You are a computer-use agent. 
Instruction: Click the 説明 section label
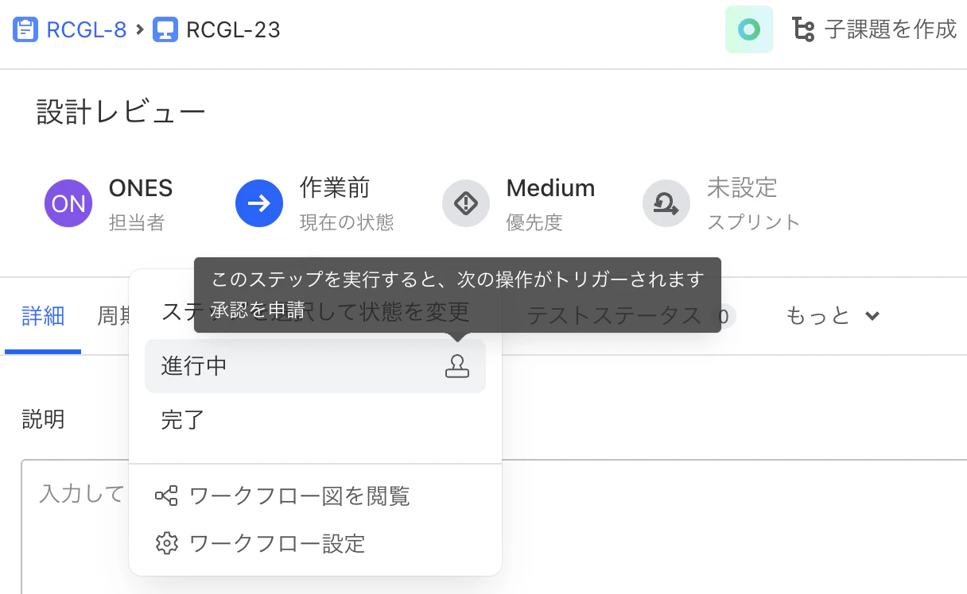pyautogui.click(x=43, y=419)
